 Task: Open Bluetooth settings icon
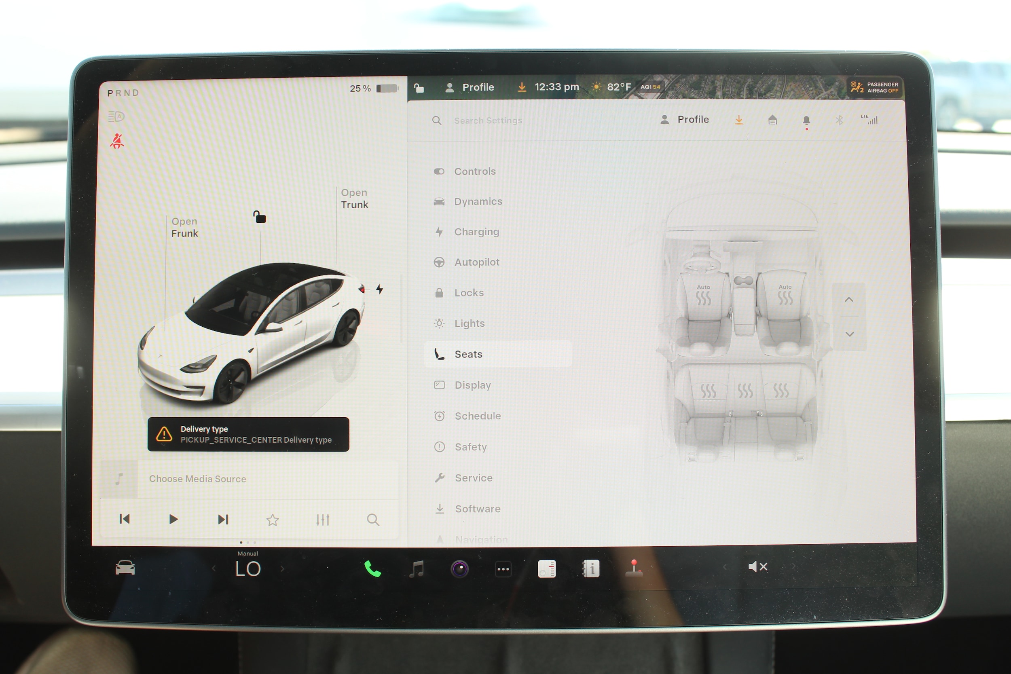pyautogui.click(x=839, y=120)
